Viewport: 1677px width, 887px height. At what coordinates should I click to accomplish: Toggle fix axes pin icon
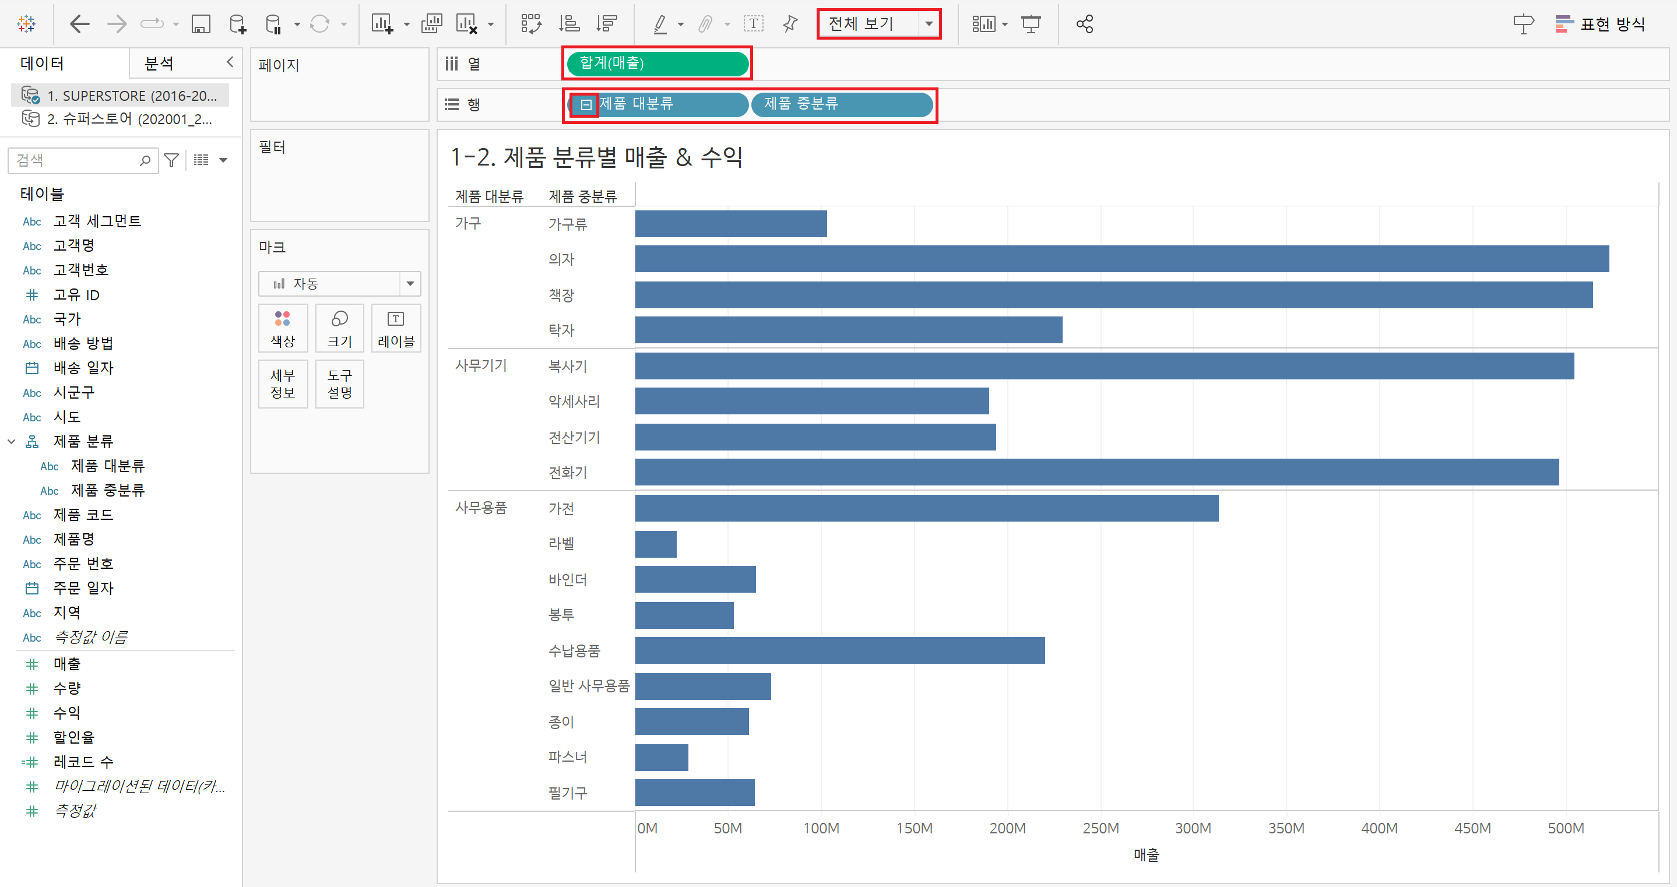tap(790, 24)
